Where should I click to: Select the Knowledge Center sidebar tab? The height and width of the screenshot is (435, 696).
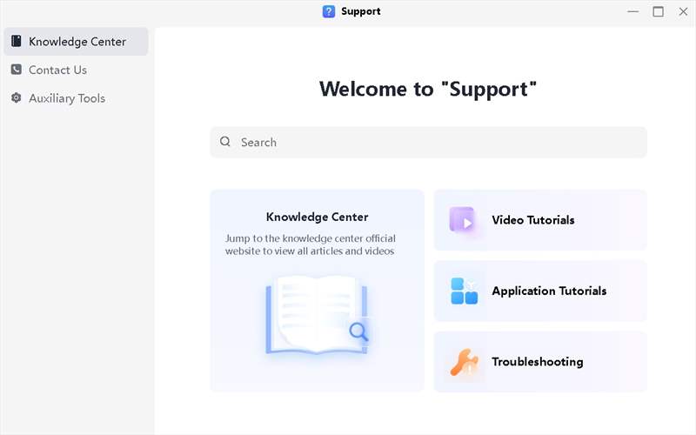77,42
